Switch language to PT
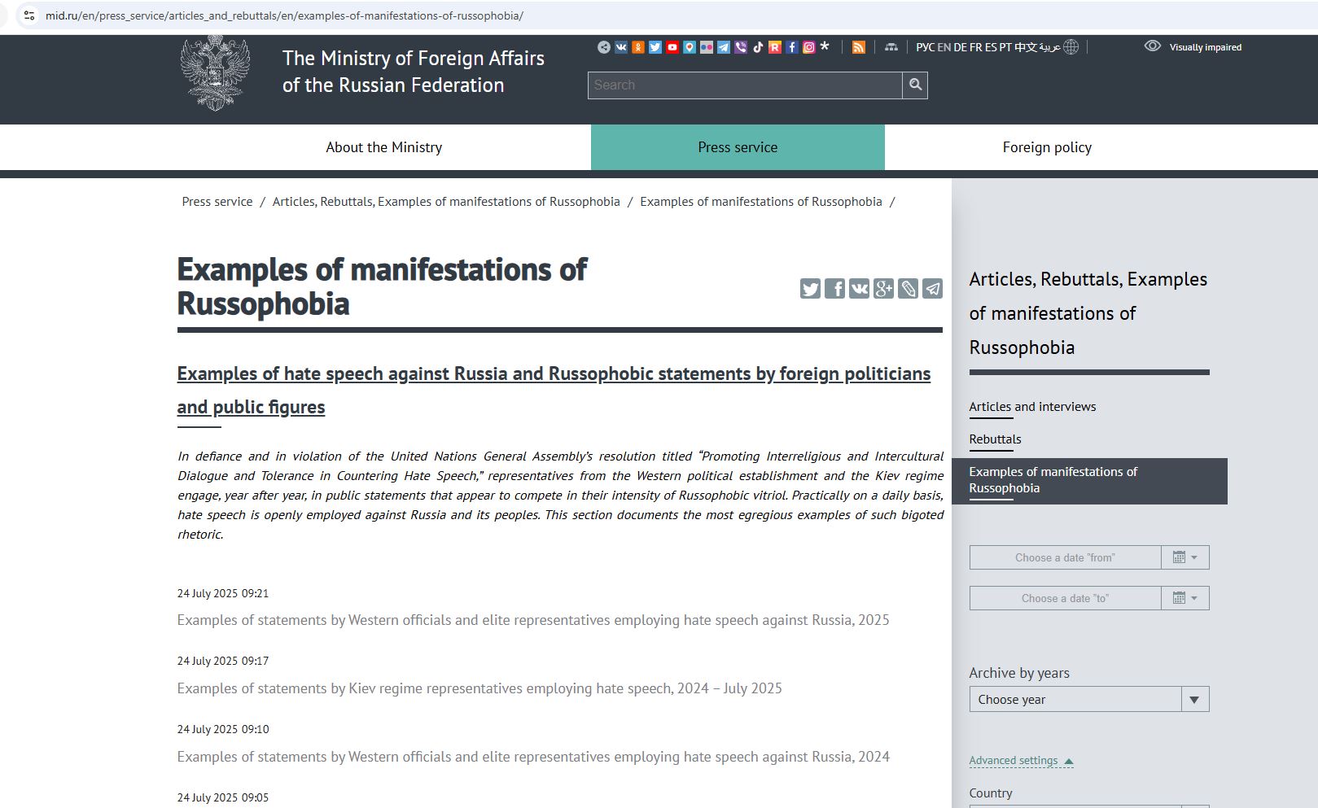 (1005, 47)
